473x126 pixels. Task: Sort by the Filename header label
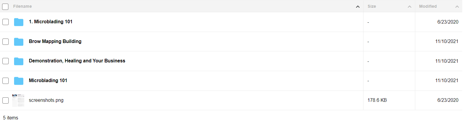(x=22, y=6)
